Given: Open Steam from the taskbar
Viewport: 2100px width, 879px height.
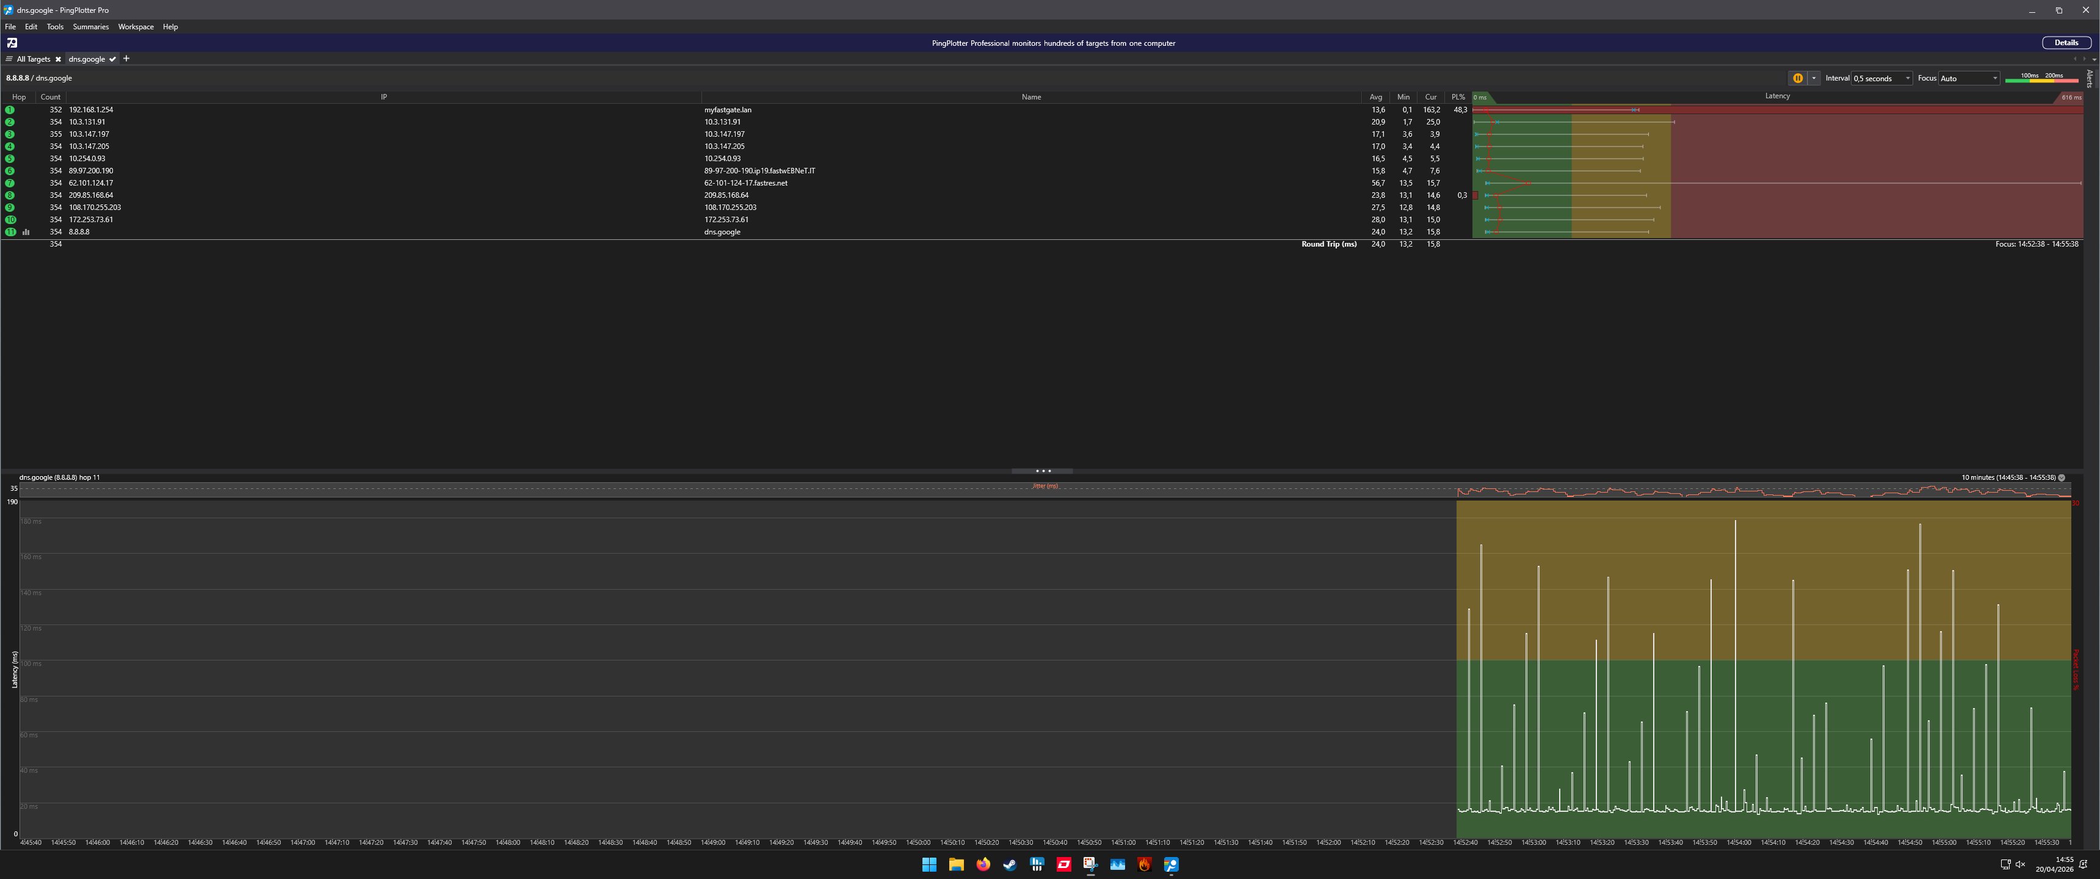Looking at the screenshot, I should pos(1010,864).
